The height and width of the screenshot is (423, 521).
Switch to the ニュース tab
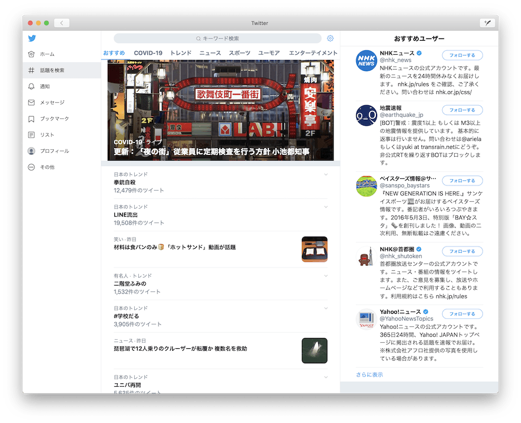[210, 53]
